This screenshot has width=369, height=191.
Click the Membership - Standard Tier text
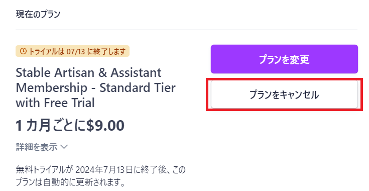[95, 88]
